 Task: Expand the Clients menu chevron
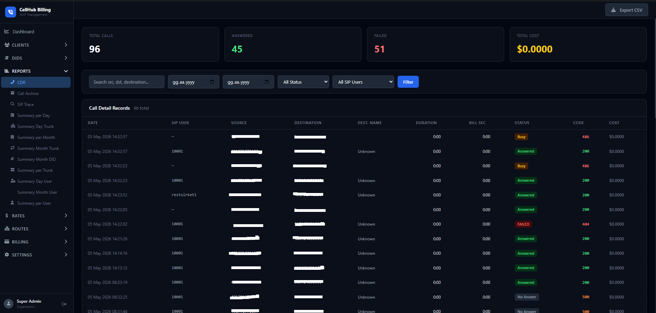point(66,45)
